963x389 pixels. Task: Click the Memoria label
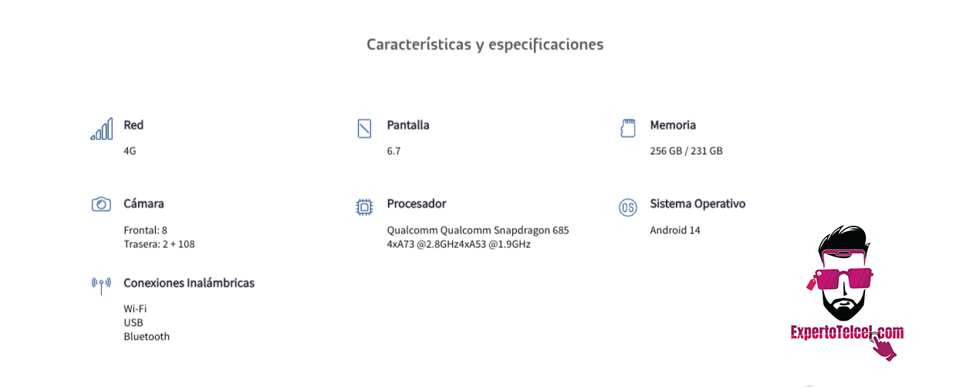point(673,125)
